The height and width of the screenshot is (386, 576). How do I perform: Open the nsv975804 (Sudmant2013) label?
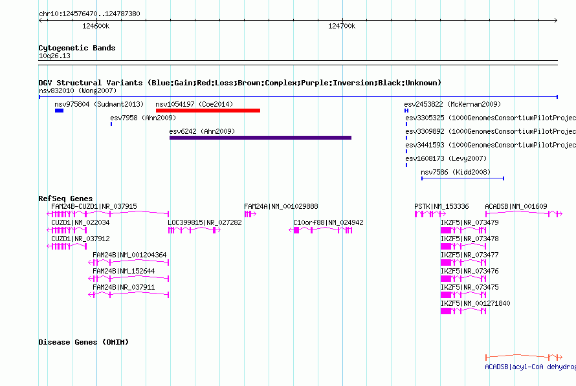point(99,104)
